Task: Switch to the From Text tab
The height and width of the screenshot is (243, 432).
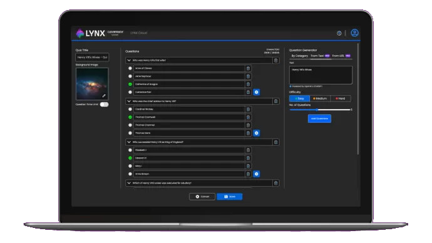Action: [x=320, y=56]
